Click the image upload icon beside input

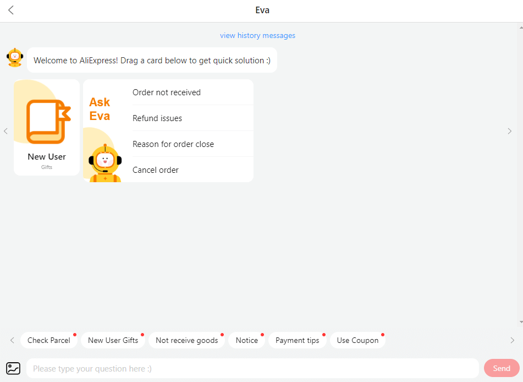(x=13, y=369)
